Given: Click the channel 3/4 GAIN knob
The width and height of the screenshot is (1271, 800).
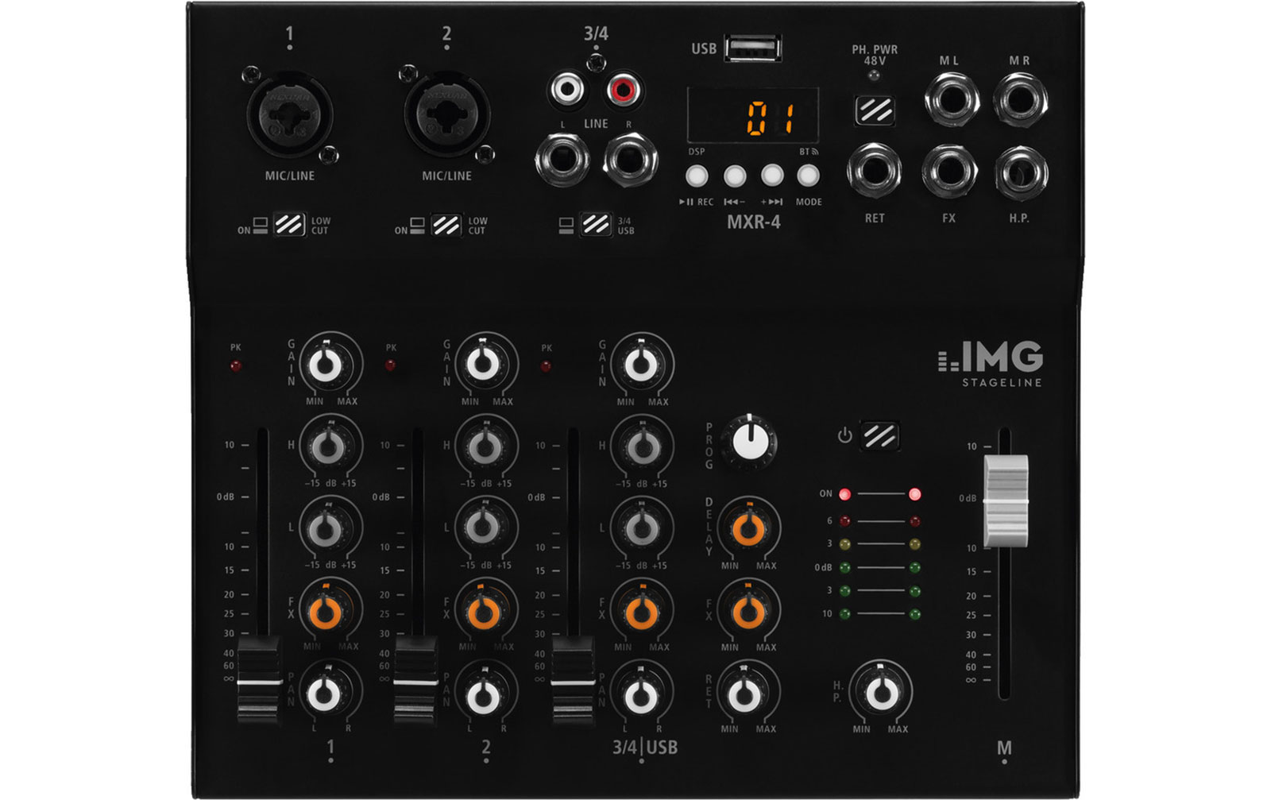Looking at the screenshot, I should coord(640,365).
